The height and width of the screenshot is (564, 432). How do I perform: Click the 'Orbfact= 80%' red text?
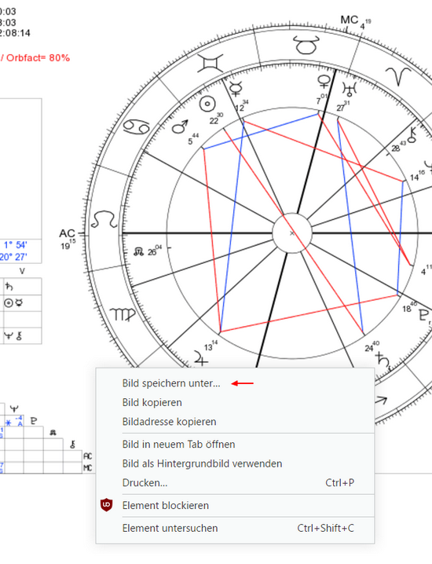[38, 58]
